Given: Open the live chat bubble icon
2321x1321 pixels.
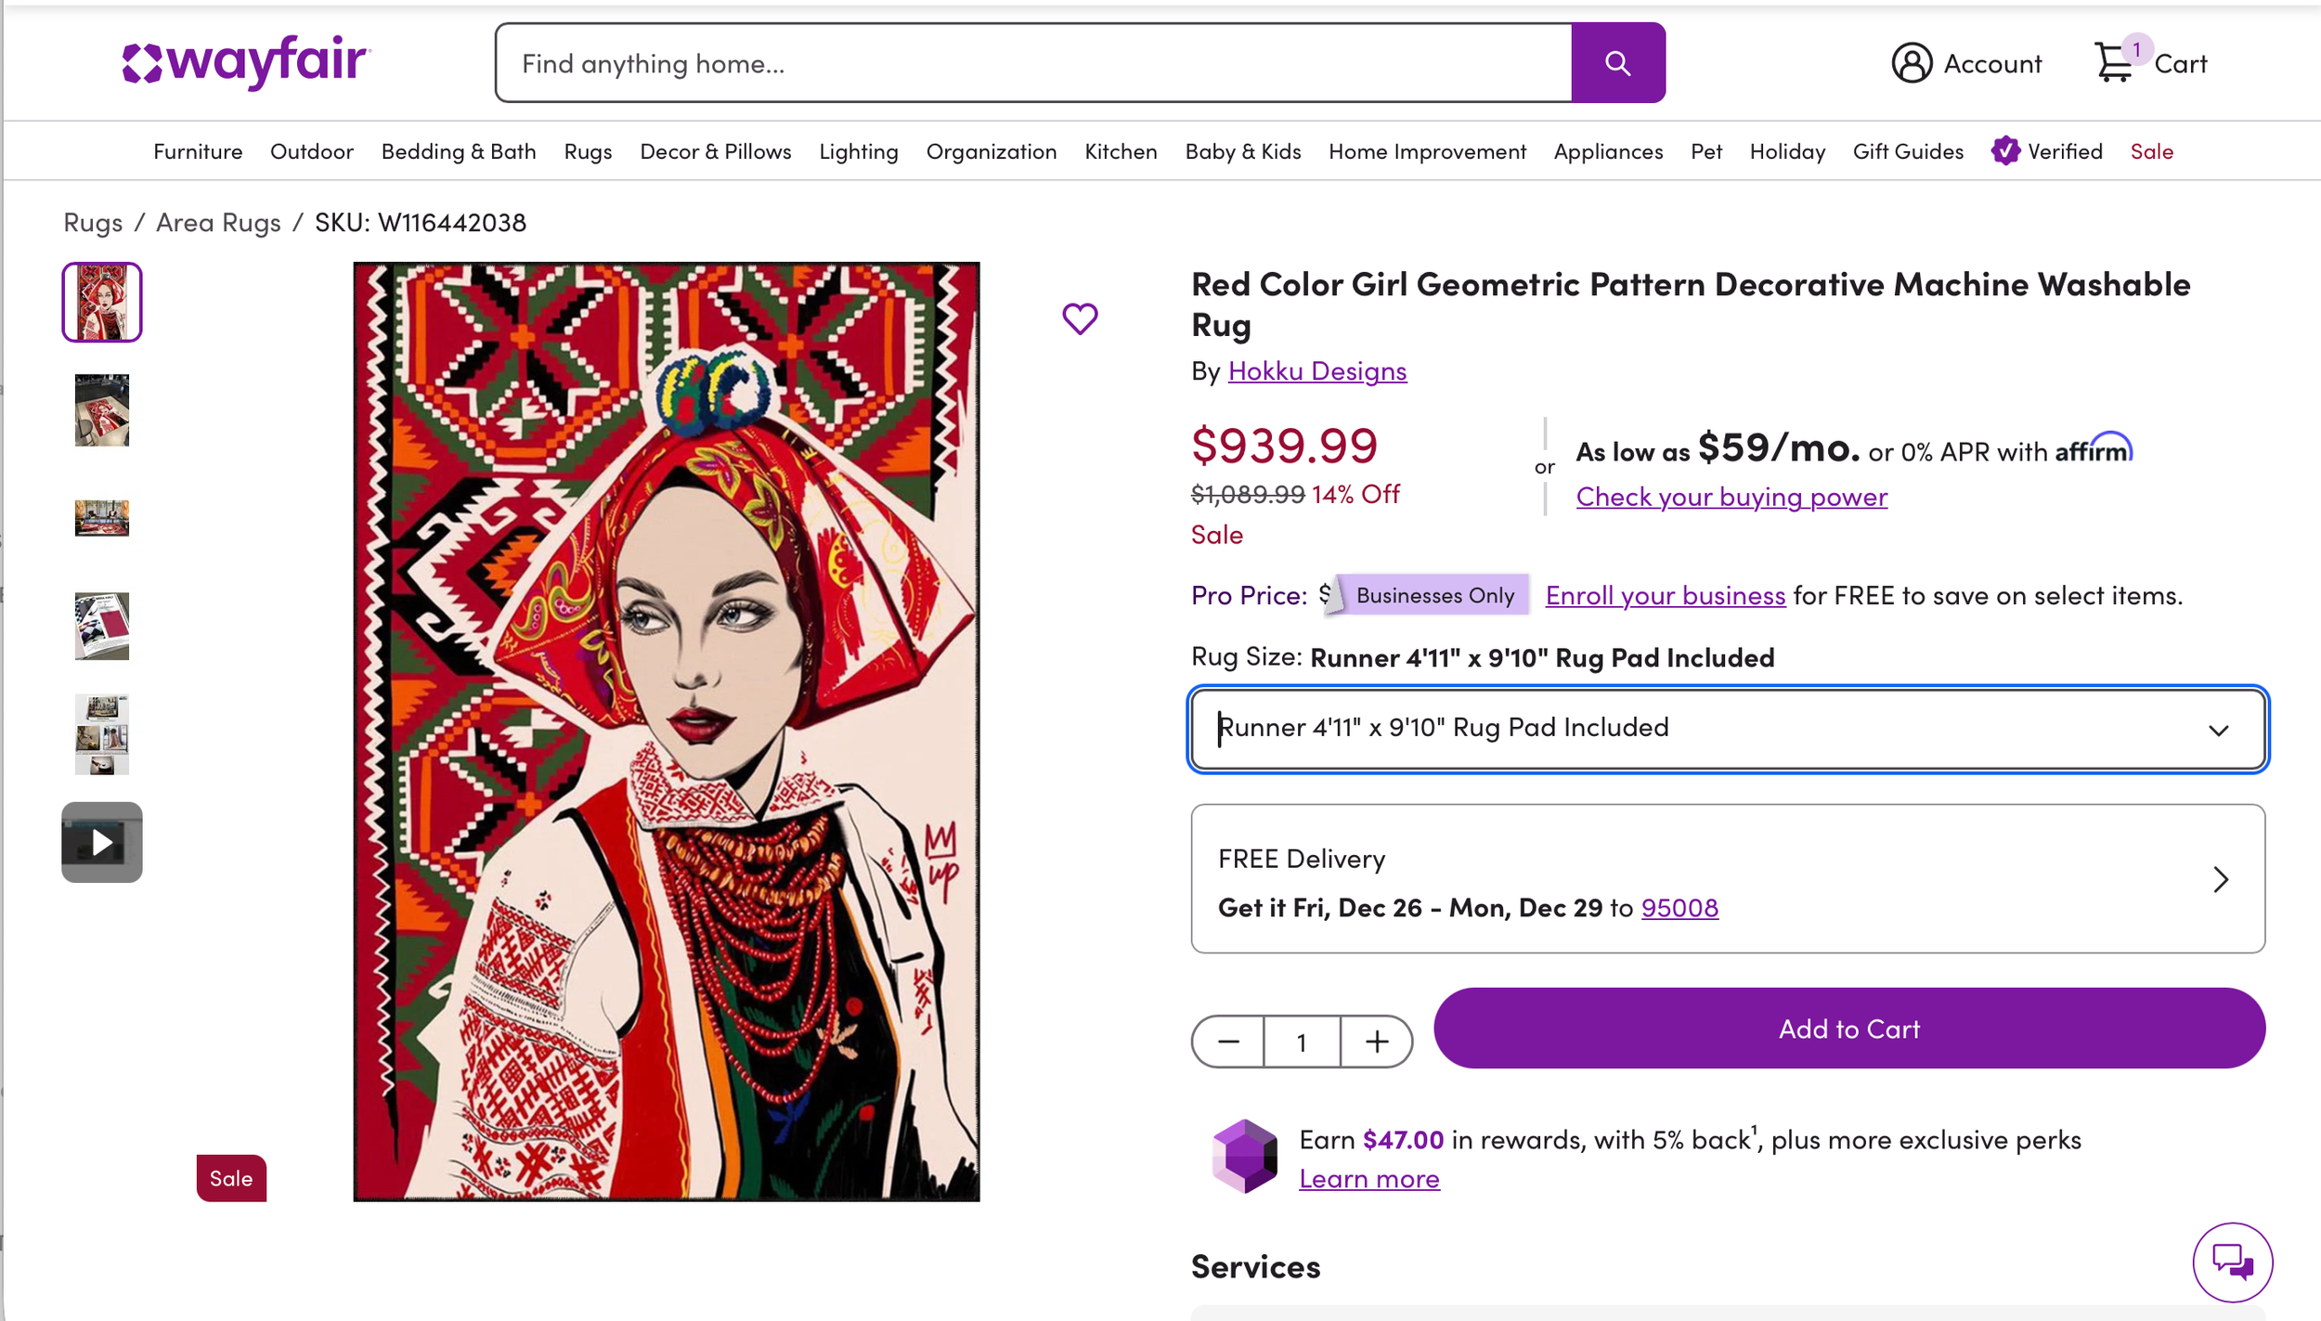Looking at the screenshot, I should click(x=2232, y=1262).
